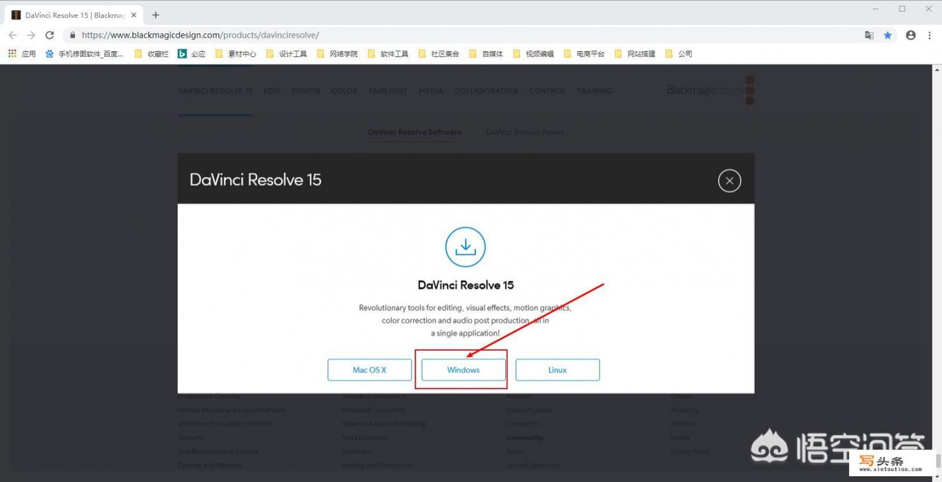Open the FAIRLIGHT nav item

pos(388,91)
